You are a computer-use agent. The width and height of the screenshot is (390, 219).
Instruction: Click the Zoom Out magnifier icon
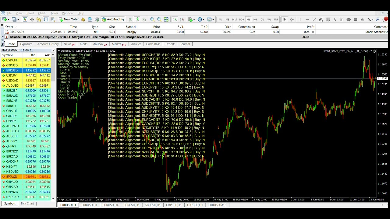tap(159, 19)
